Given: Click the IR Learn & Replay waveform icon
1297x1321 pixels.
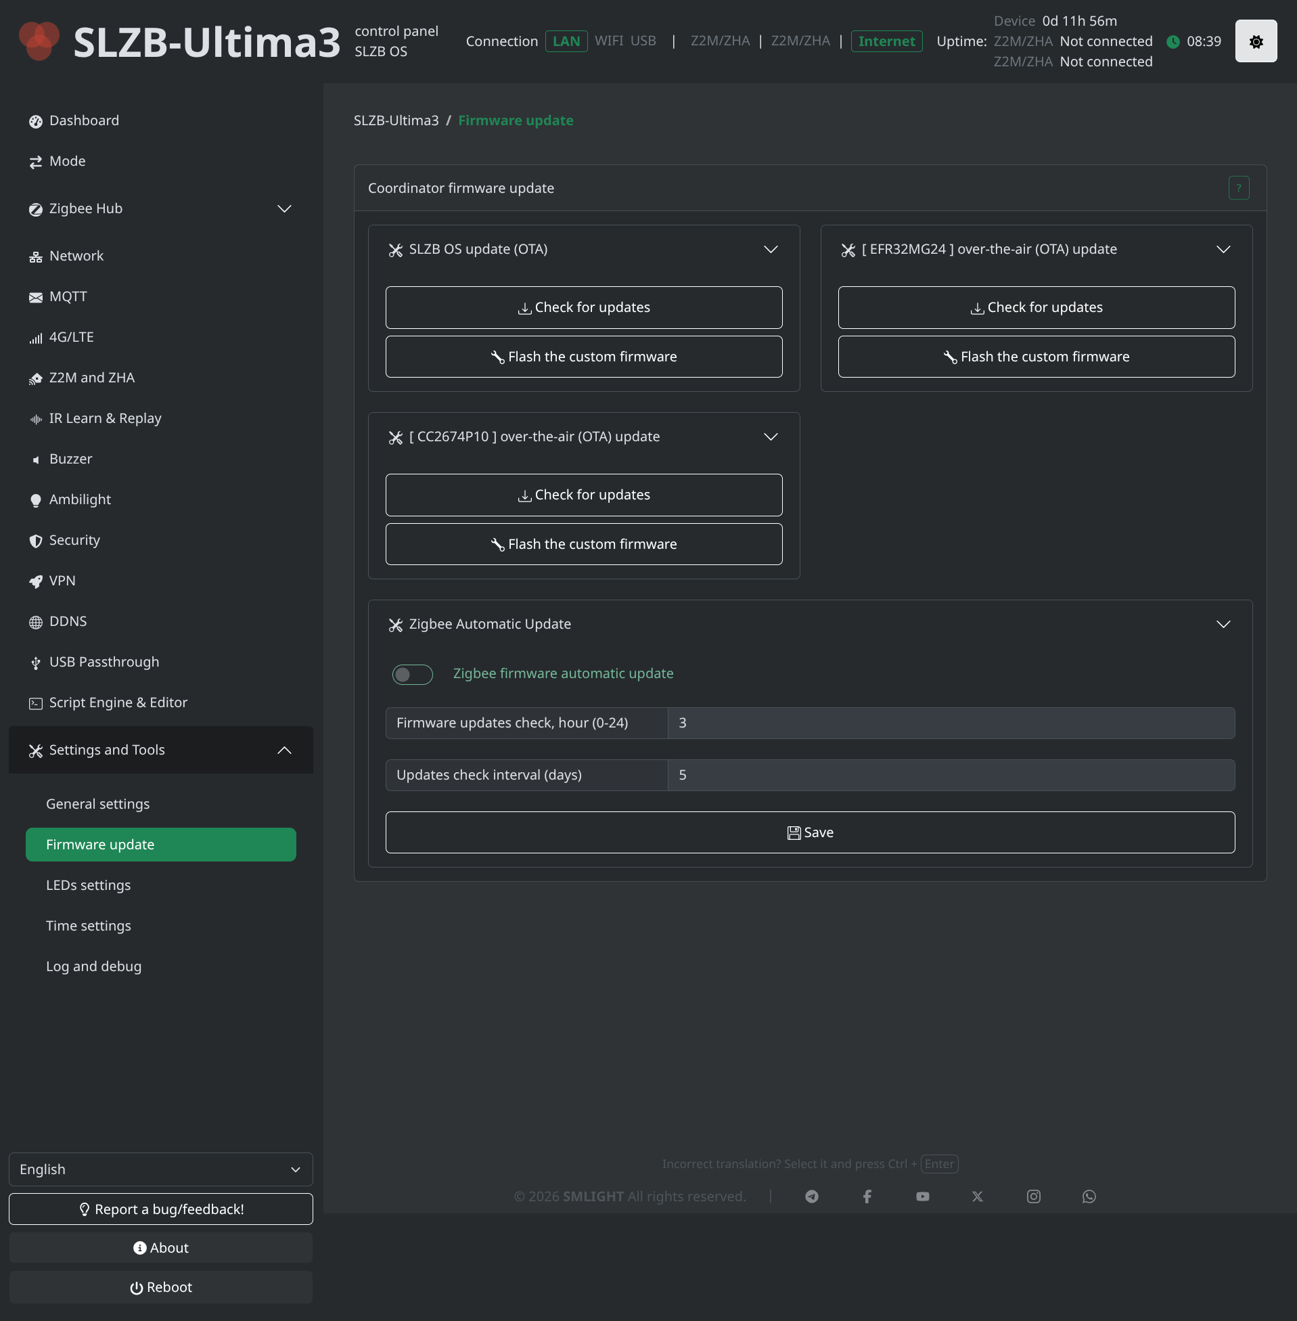Looking at the screenshot, I should tap(35, 419).
